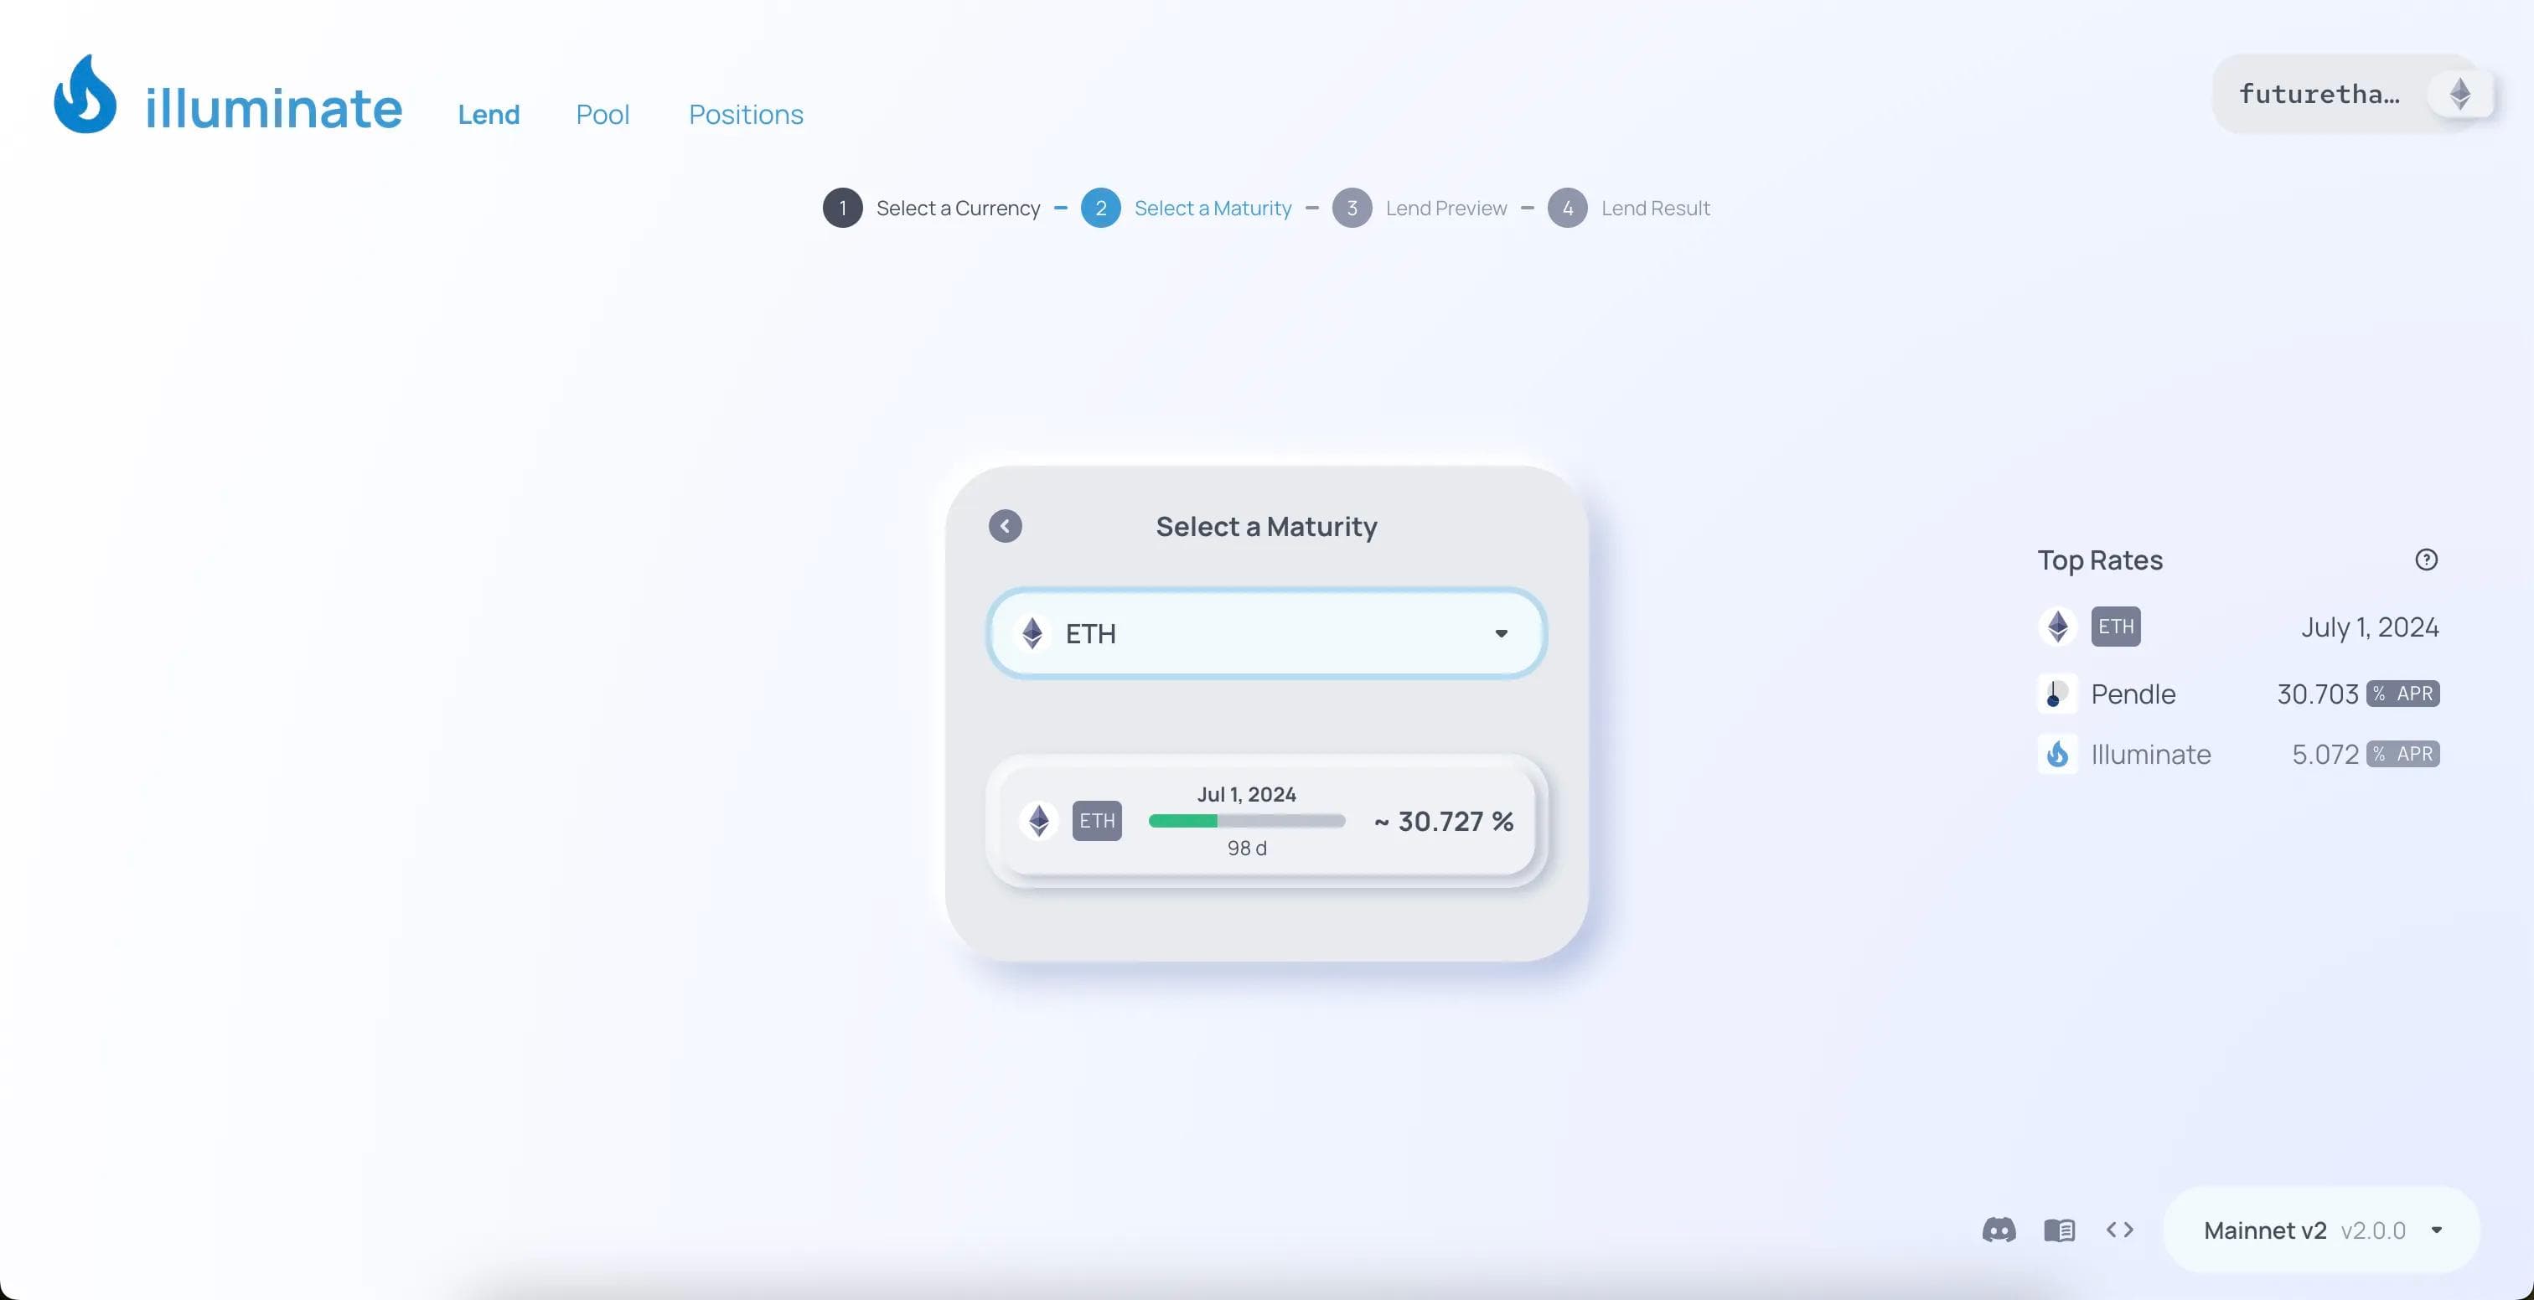The width and height of the screenshot is (2534, 1300).
Task: Click the Positions menu item
Action: pyautogui.click(x=747, y=111)
